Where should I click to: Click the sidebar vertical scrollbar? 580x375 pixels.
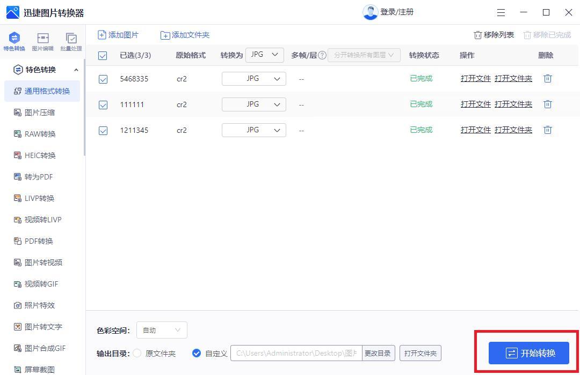(84, 118)
